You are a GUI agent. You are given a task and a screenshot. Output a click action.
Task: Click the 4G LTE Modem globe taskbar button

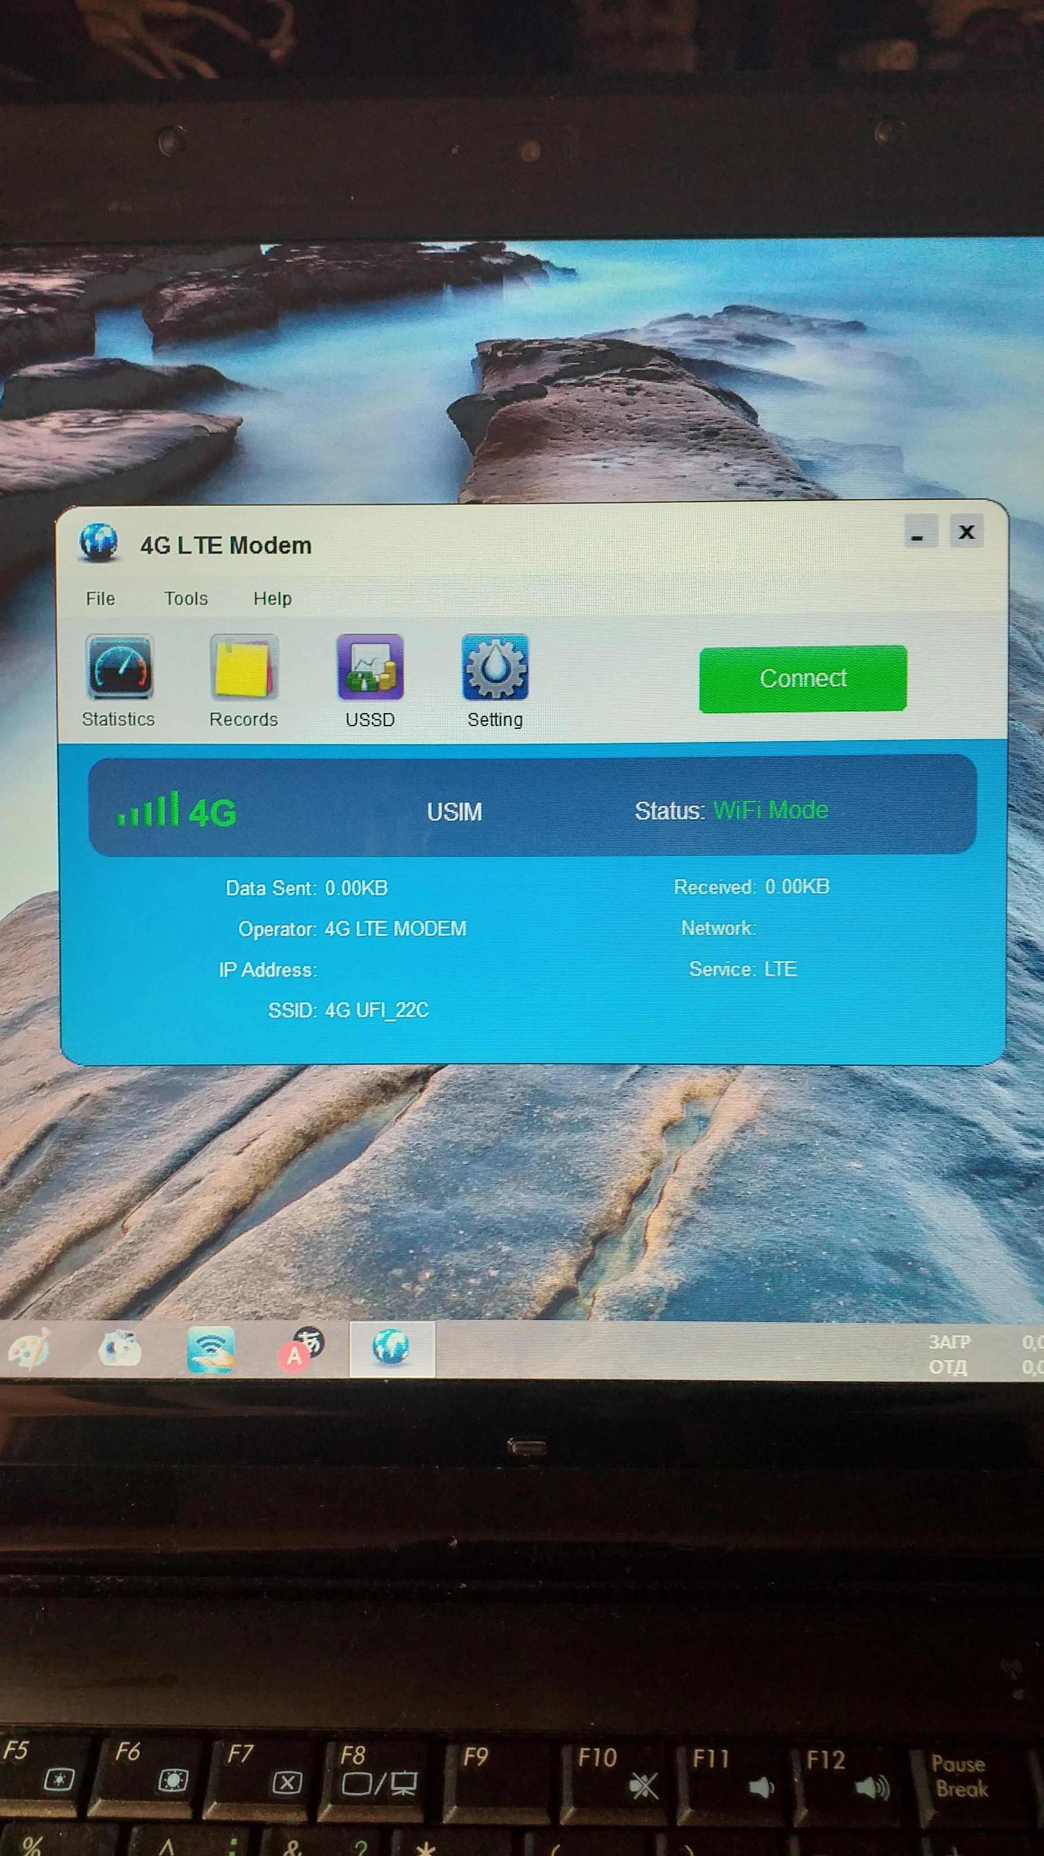pyautogui.click(x=391, y=1348)
